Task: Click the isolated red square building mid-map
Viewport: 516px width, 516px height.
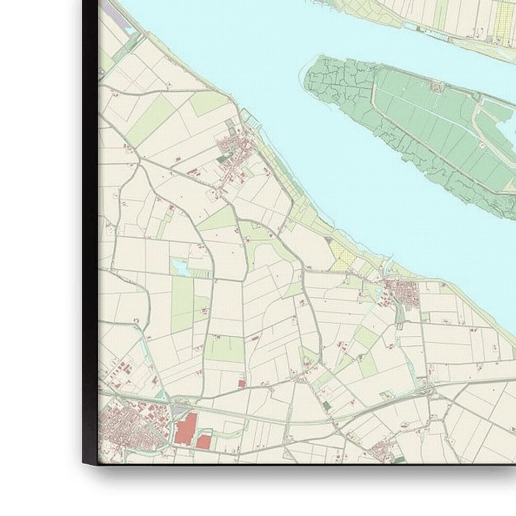Action: pos(242,383)
